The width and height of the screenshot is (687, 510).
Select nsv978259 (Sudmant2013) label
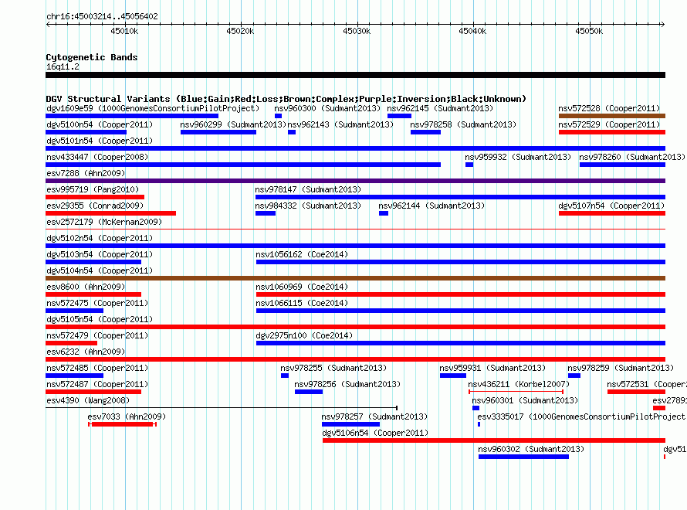621,368
